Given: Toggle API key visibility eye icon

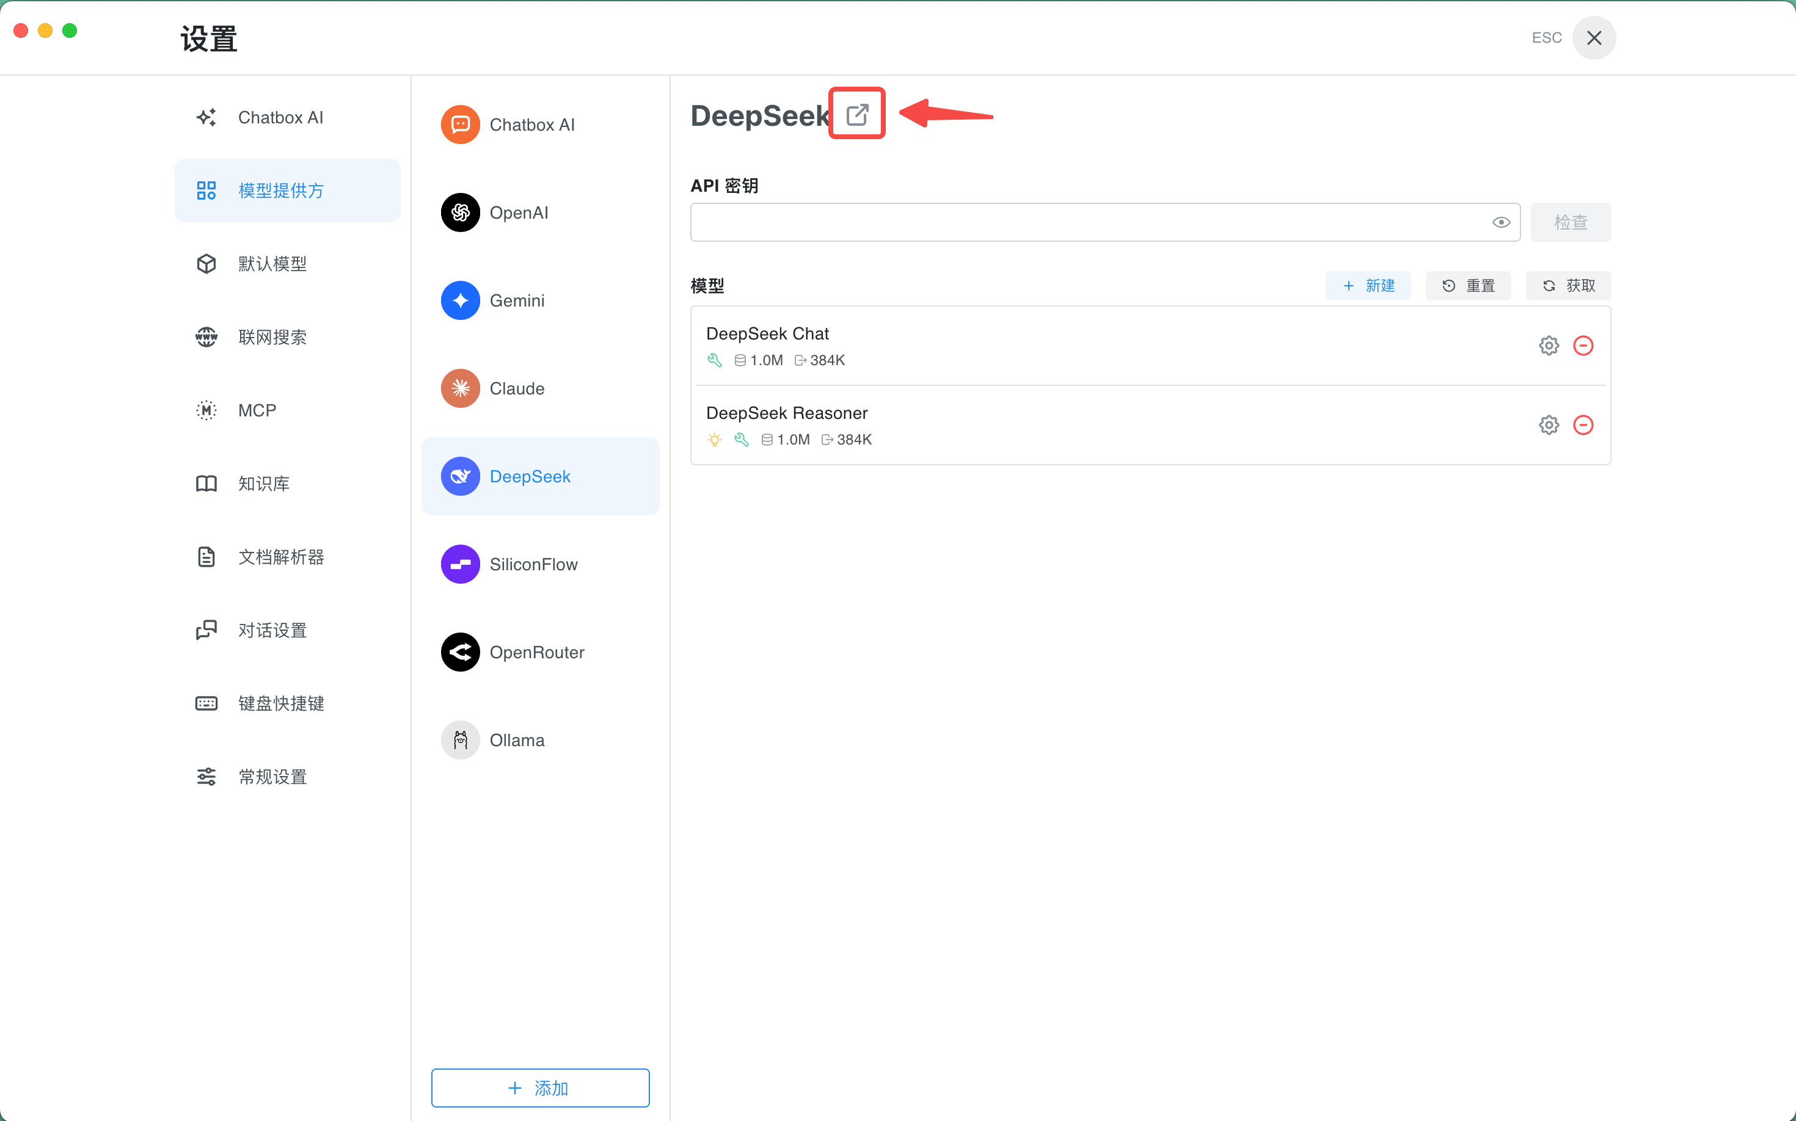Looking at the screenshot, I should click(1501, 222).
